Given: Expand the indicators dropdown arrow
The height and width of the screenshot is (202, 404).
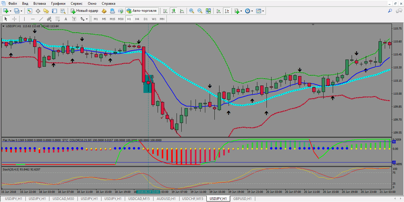Looking at the screenshot, I should (241, 11).
